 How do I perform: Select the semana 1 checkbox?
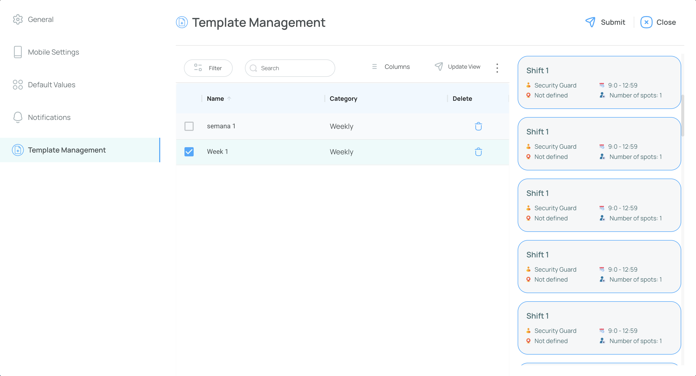[189, 126]
